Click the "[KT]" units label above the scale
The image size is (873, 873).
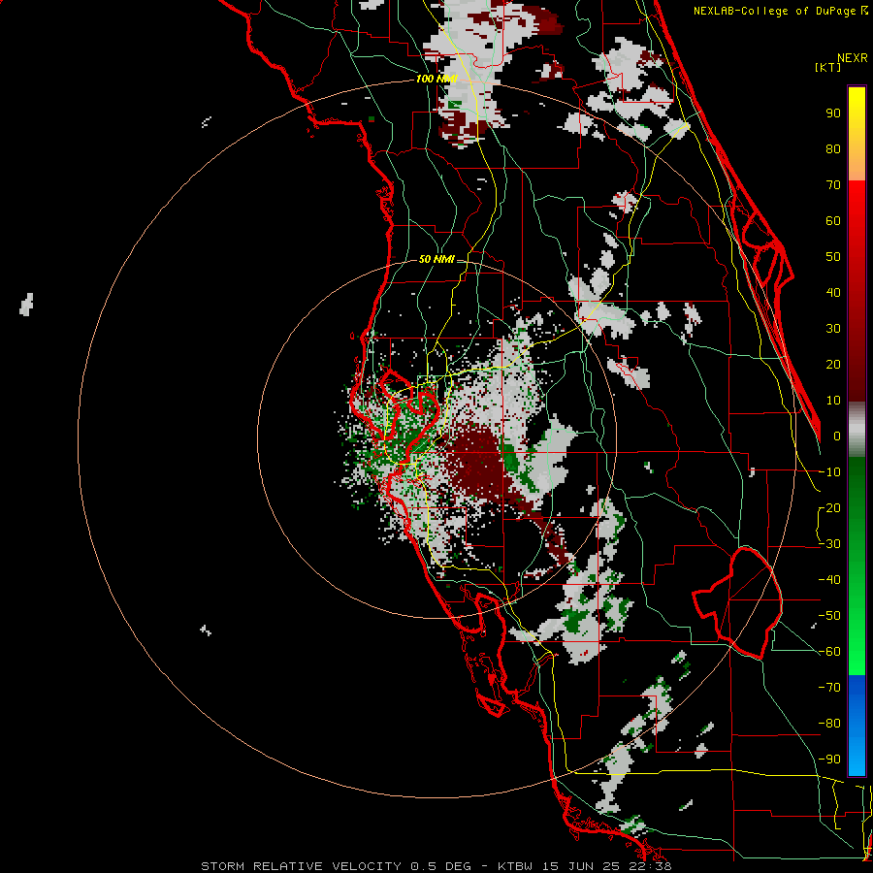(x=828, y=67)
